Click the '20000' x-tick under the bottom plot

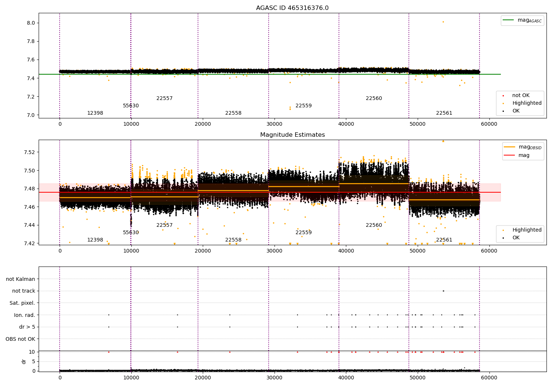click(203, 378)
